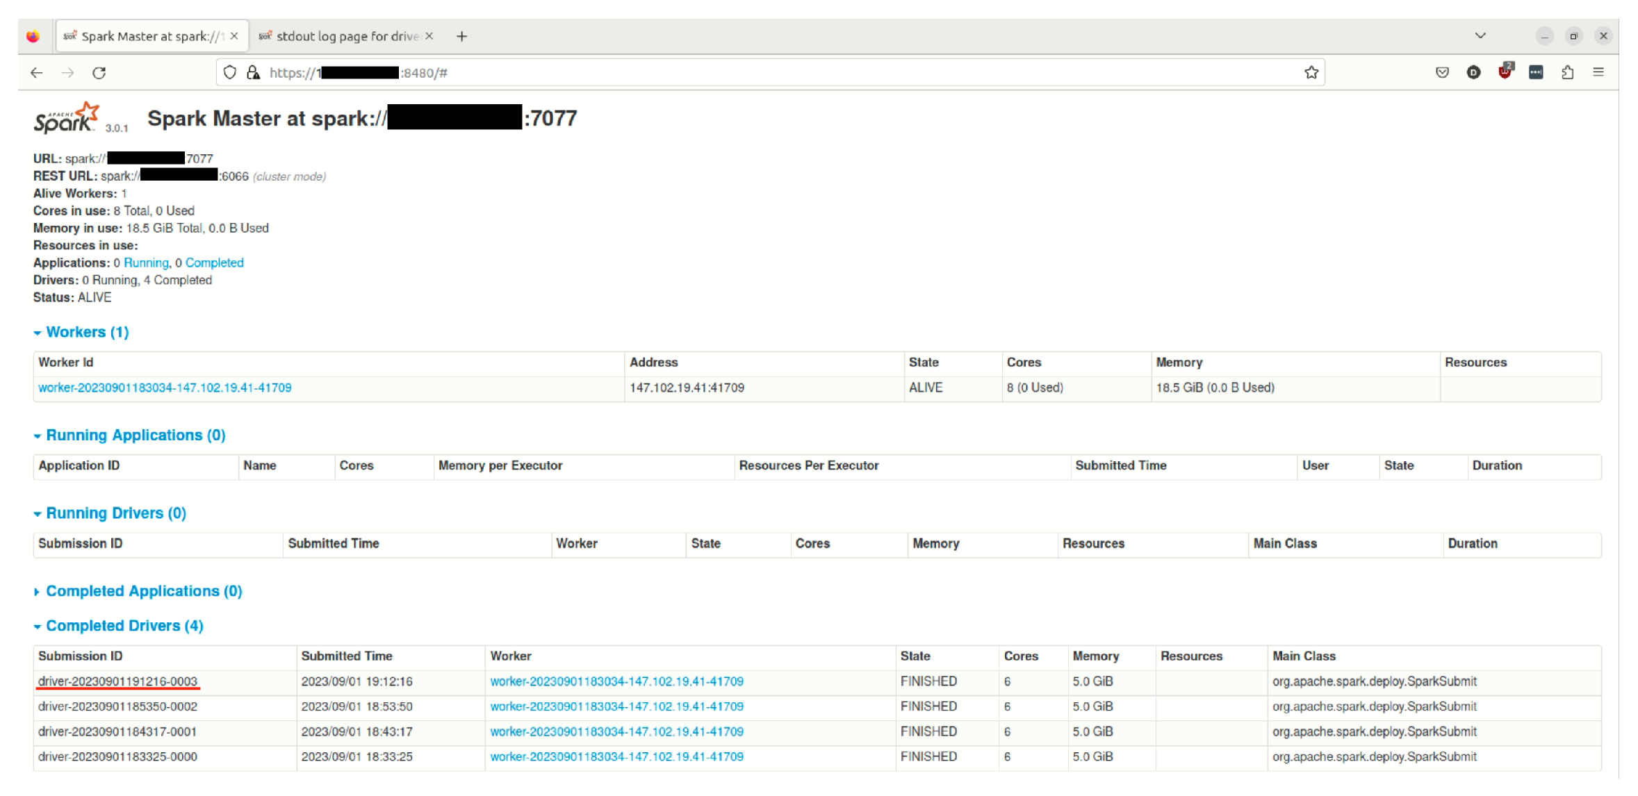Collapse the Workers (1) section

(x=87, y=332)
